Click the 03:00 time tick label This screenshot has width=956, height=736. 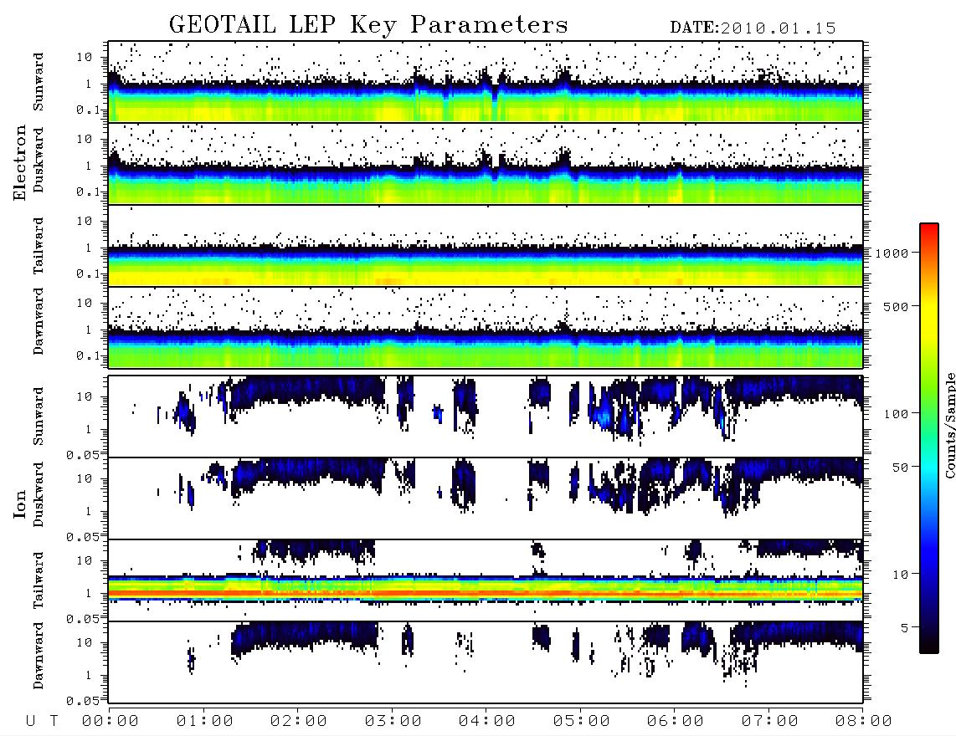pos(393,722)
